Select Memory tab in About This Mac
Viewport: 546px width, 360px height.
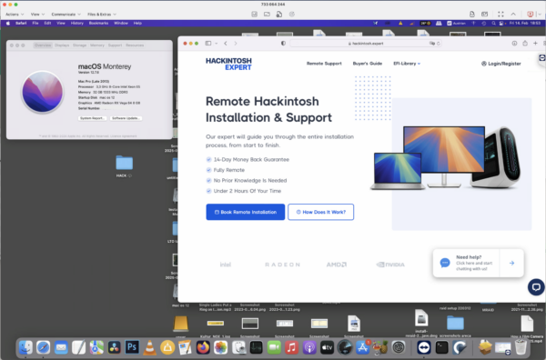(97, 45)
